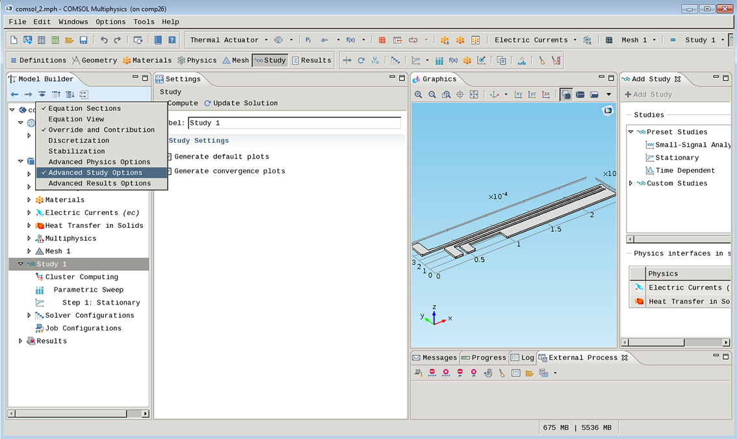Expand the Solver Configurations node
Viewport: 737px width, 439px height.
(29, 316)
